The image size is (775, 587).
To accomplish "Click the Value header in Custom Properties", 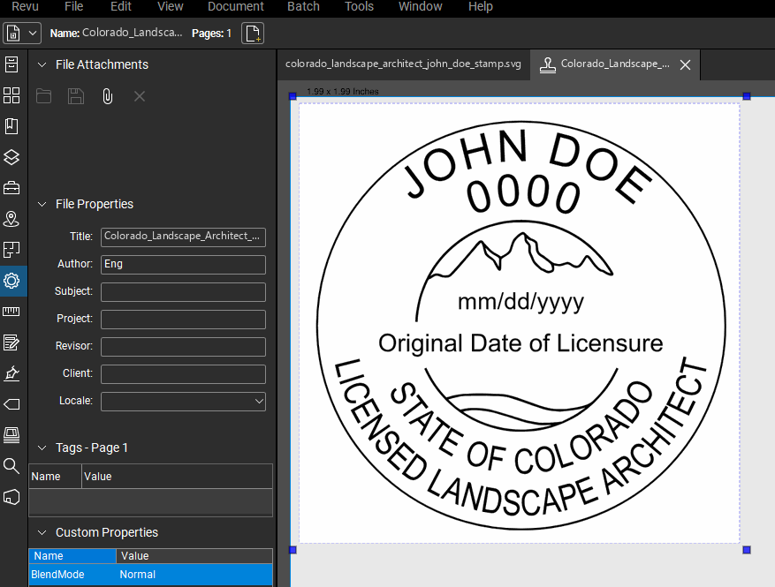I will 194,556.
